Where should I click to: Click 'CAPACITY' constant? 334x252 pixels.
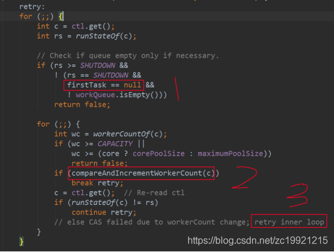coord(115,144)
